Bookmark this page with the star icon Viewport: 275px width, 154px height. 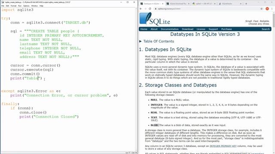pos(262,9)
